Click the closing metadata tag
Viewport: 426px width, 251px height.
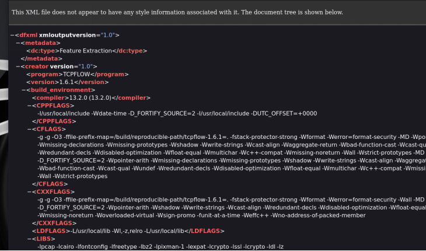(41, 58)
